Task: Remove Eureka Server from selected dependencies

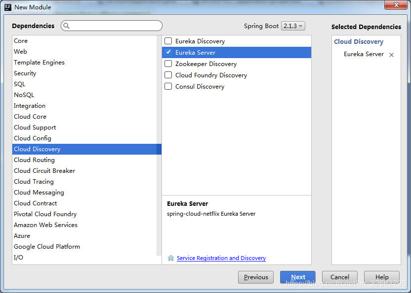Action: tap(391, 55)
